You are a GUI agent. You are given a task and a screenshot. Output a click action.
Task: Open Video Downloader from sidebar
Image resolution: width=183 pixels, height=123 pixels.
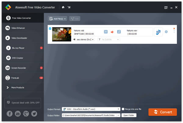click(x=23, y=38)
